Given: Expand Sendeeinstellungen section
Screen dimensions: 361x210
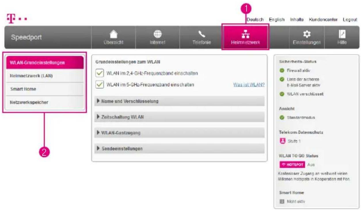Looking at the screenshot, I should coord(179,149).
